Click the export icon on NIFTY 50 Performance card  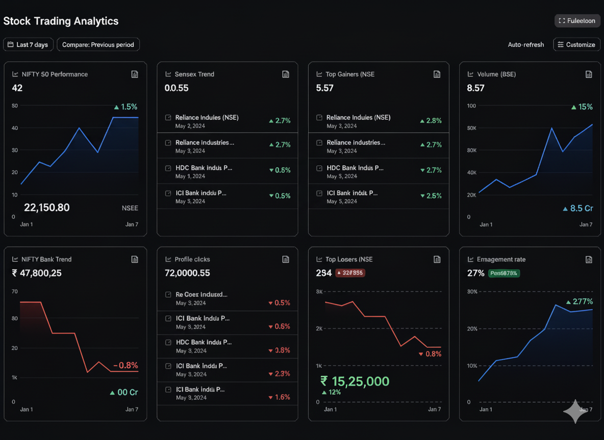(135, 74)
